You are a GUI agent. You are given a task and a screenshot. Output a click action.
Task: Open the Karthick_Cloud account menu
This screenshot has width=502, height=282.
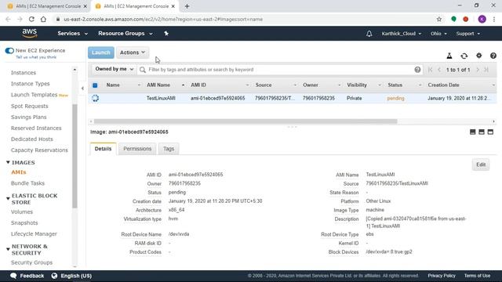tap(401, 34)
